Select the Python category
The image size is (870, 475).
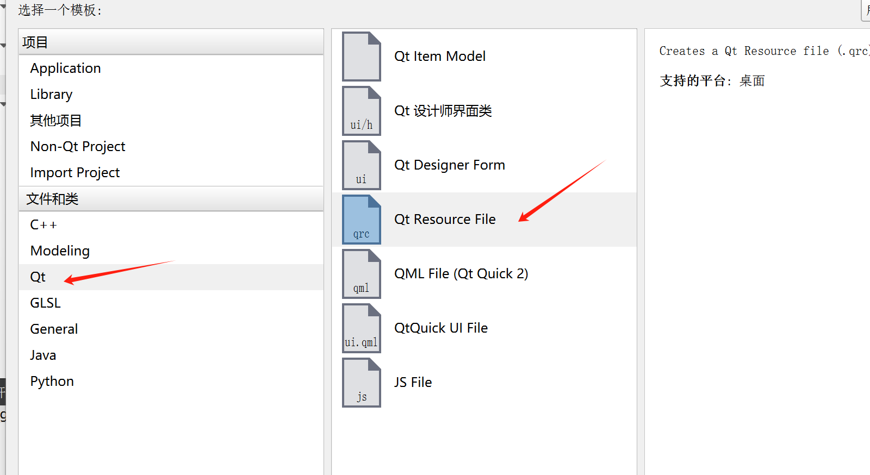[x=171, y=382]
